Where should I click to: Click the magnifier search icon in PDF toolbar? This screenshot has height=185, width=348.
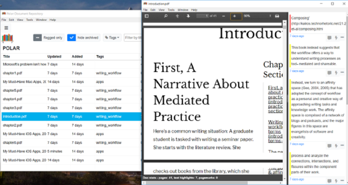[166, 16]
